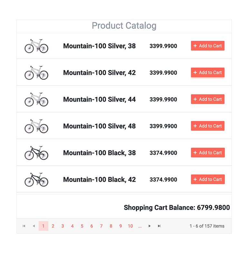This screenshot has width=248, height=253.
Task: Click the Mountain-100 Silver, 44 bike image
Action: coord(36,99)
